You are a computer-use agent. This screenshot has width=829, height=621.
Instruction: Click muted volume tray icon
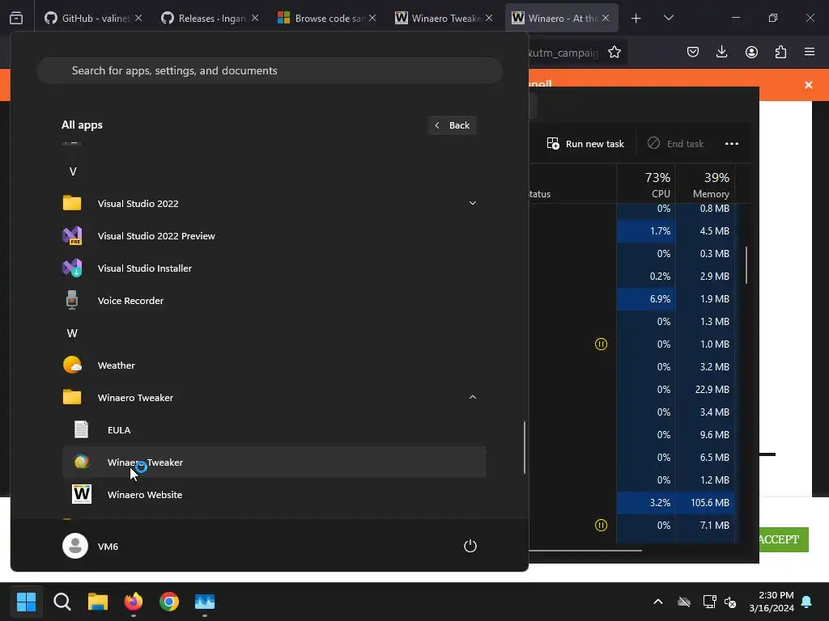pos(731,602)
